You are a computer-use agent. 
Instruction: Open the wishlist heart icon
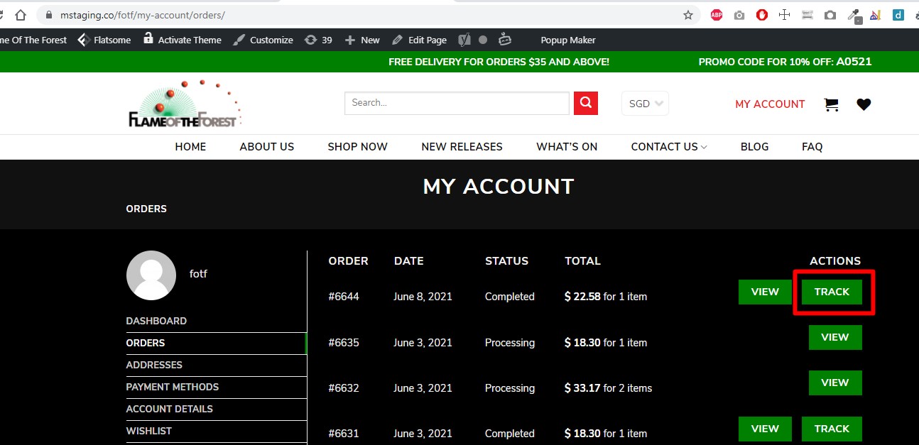coord(864,104)
